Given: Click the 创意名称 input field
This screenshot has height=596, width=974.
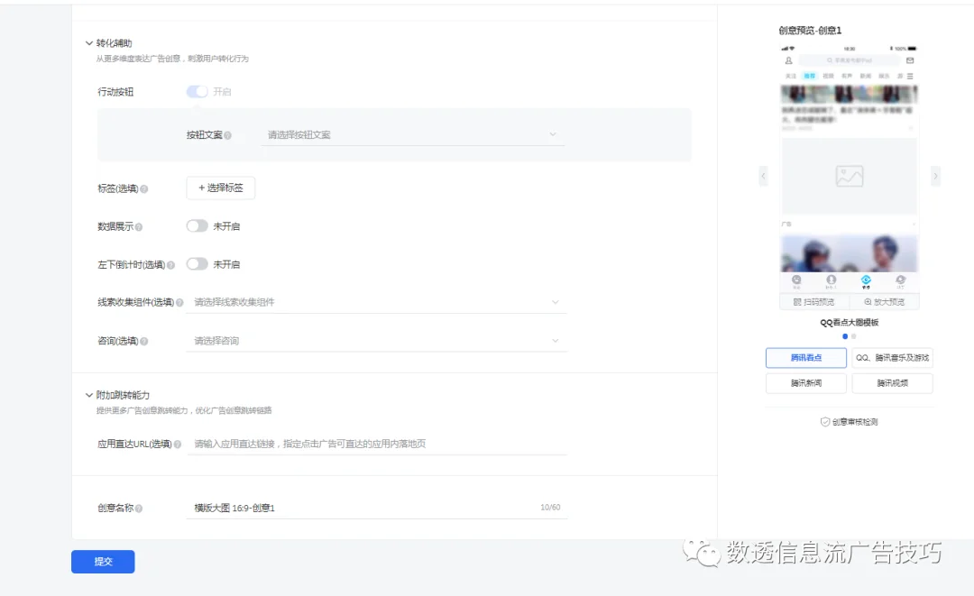Looking at the screenshot, I should (x=376, y=508).
